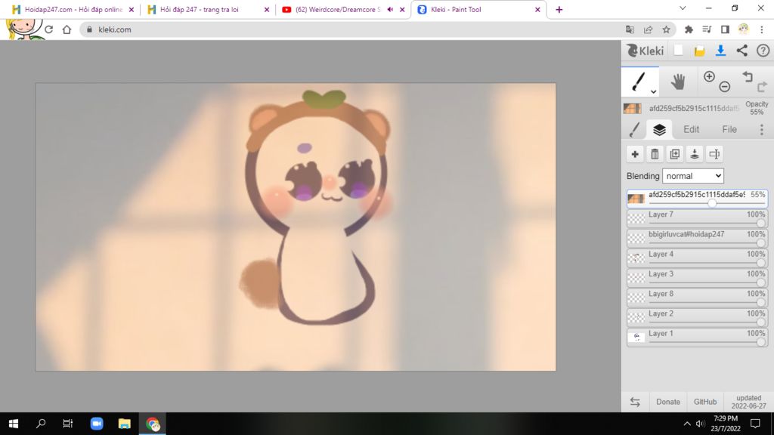Select Layer 3

(697, 277)
